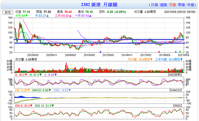This screenshot has height=121, width=199.
Task: Click the green triangle marker on time axis
Action: (180, 52)
